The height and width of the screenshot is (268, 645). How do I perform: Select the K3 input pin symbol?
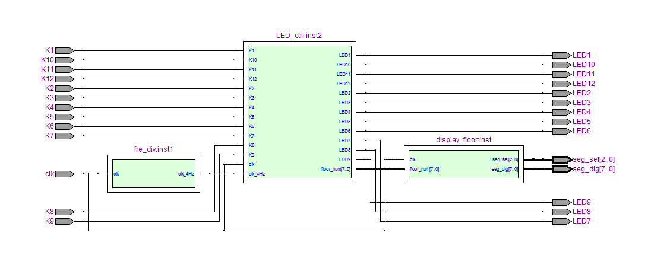point(65,98)
